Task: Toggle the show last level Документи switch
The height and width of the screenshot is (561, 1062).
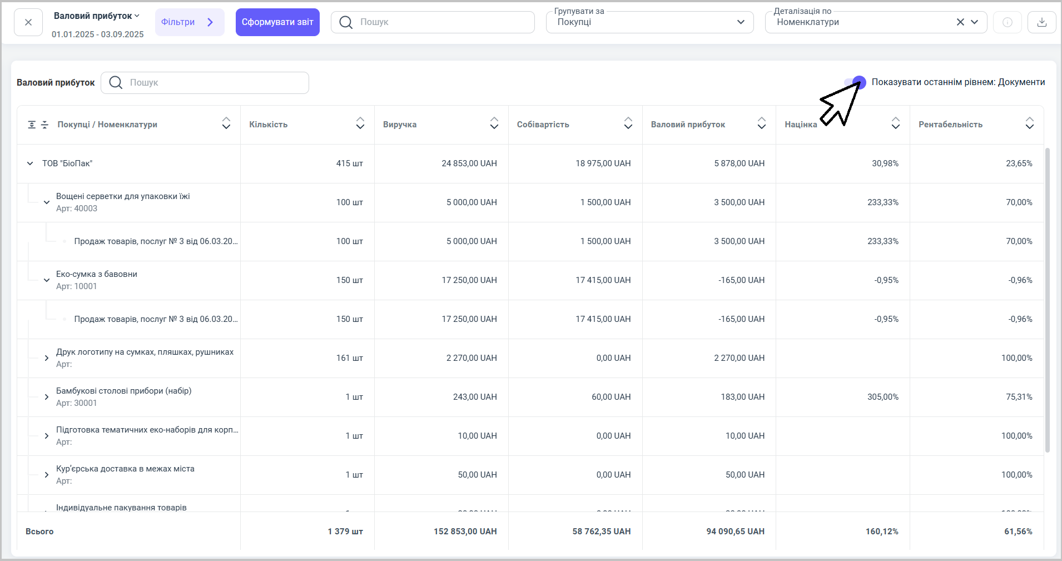Action: pos(855,82)
